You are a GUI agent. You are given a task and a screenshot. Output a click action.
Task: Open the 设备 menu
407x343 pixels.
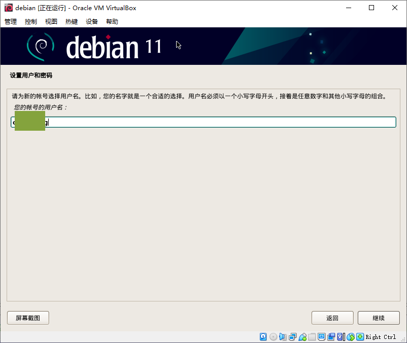pos(92,21)
